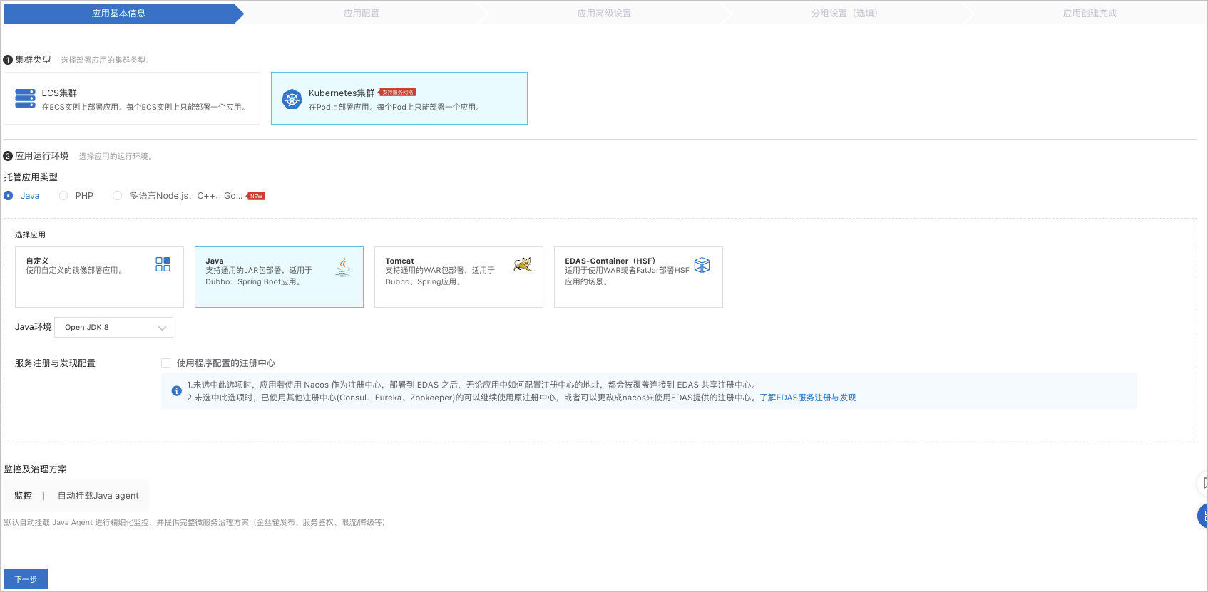Go to the 应用高级设置 step
The width and height of the screenshot is (1208, 592).
click(604, 14)
